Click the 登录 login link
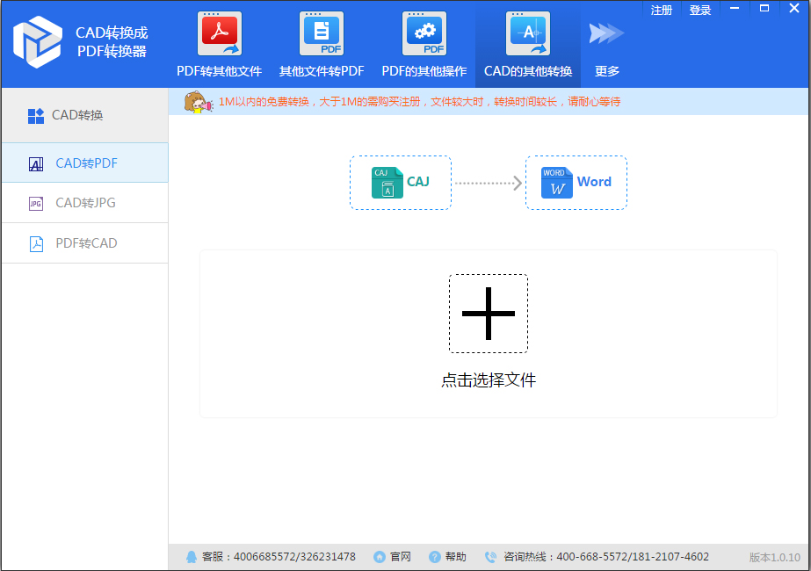The height and width of the screenshot is (571, 811). tap(699, 10)
